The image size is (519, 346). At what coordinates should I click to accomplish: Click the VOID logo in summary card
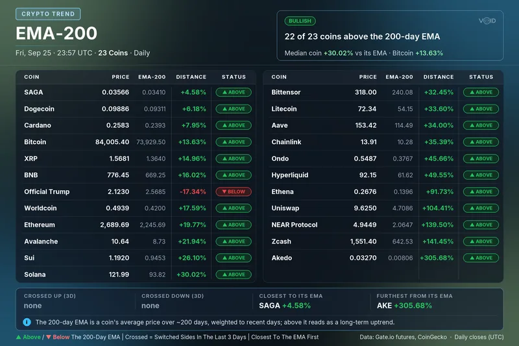click(487, 21)
